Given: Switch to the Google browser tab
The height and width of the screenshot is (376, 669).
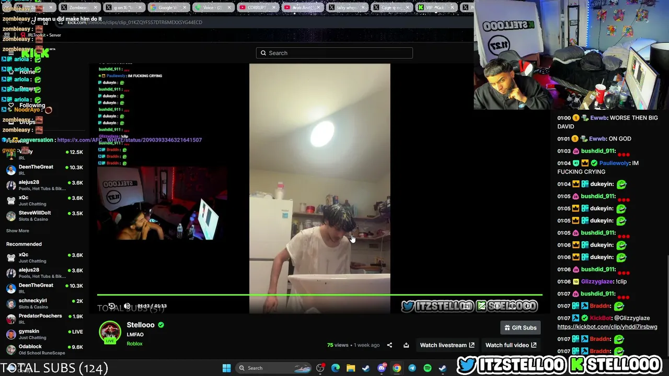Looking at the screenshot, I should click(169, 7).
